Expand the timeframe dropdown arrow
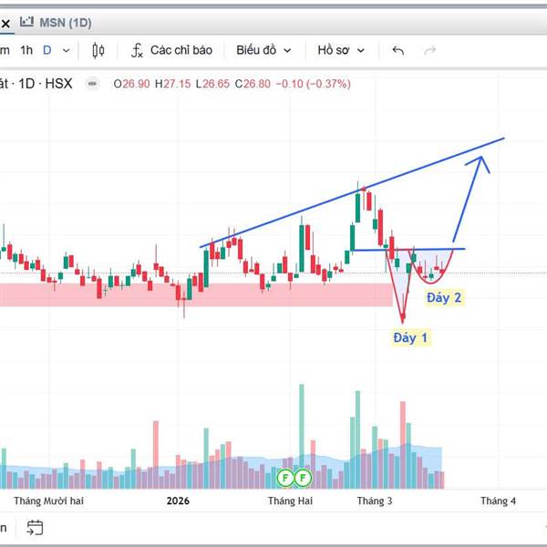Image resolution: width=547 pixels, height=547 pixels. pos(66,50)
